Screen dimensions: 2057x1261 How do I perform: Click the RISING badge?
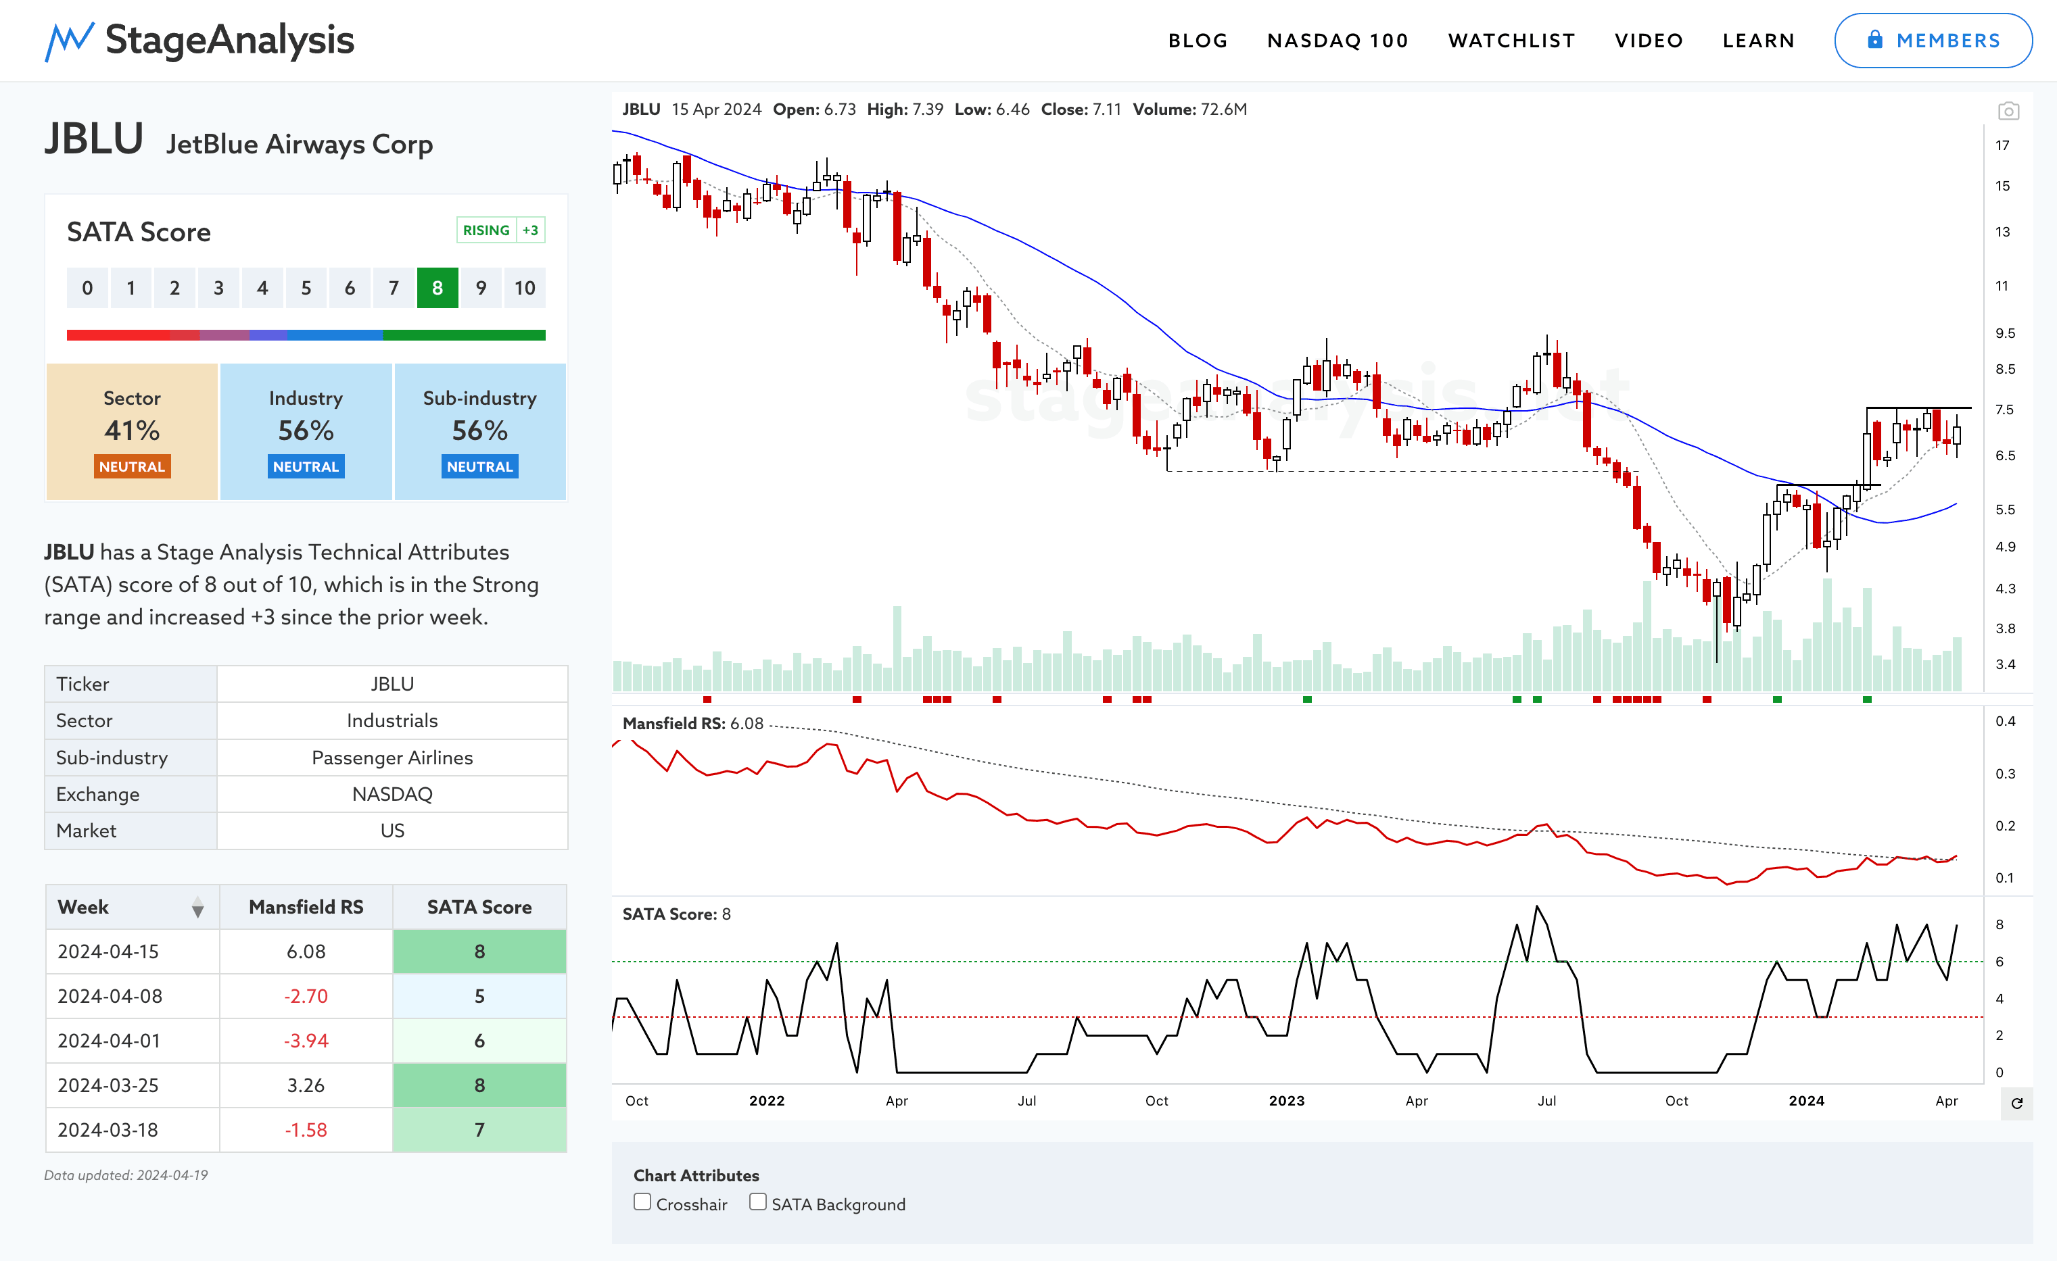pos(486,230)
